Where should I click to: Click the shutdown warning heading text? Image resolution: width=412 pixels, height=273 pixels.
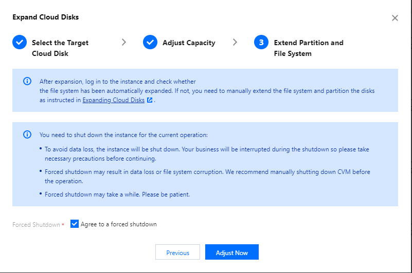[123, 135]
